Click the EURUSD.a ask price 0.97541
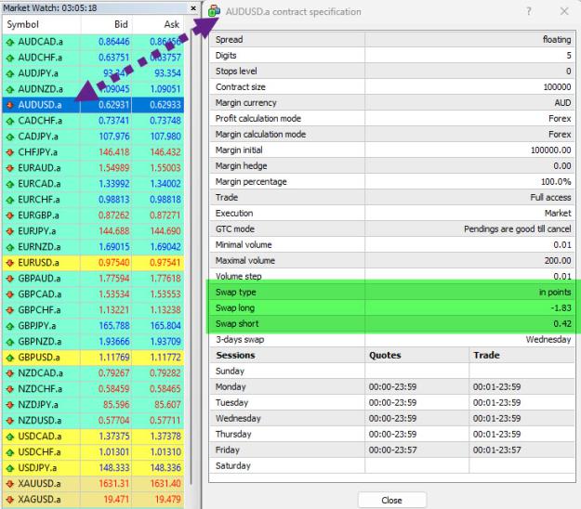This screenshot has height=509, width=581. (x=165, y=263)
